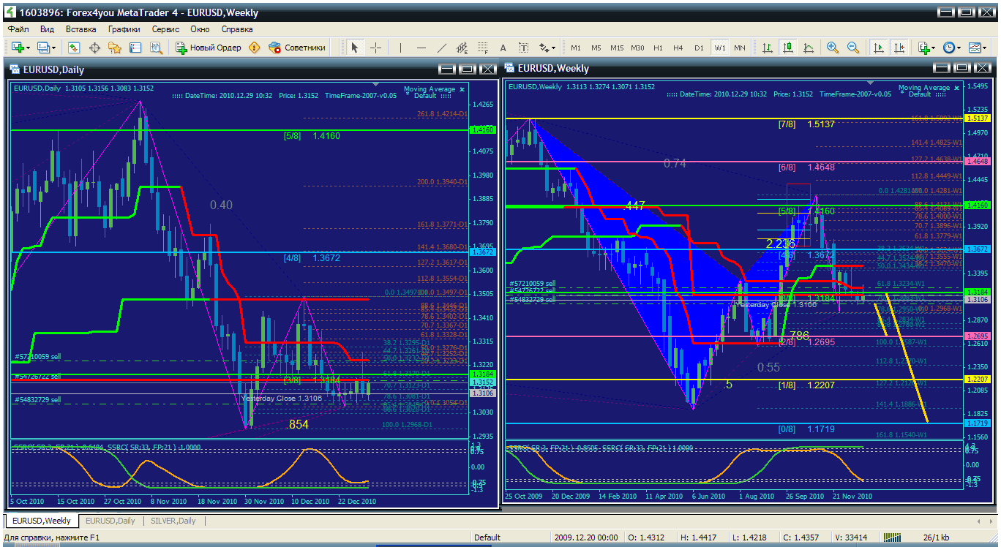Switch to the SILVER,Daily chart tab
The width and height of the screenshot is (1001, 547).
point(173,521)
